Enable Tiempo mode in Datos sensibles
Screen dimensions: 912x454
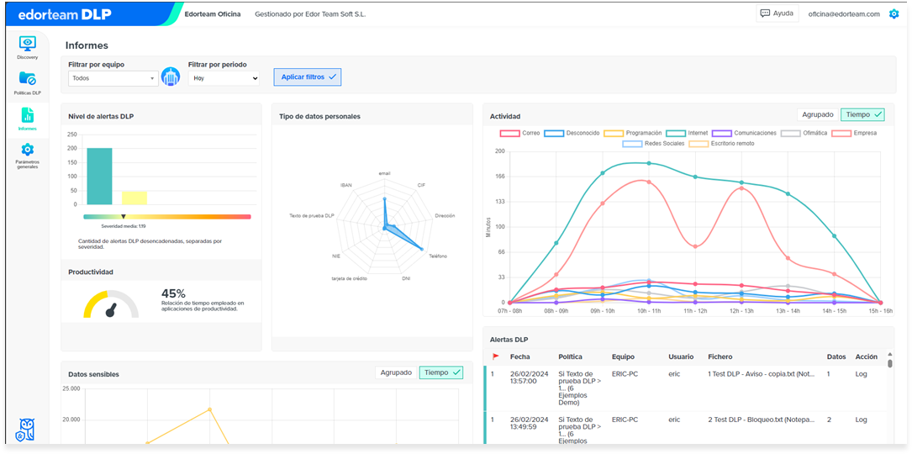click(x=441, y=372)
